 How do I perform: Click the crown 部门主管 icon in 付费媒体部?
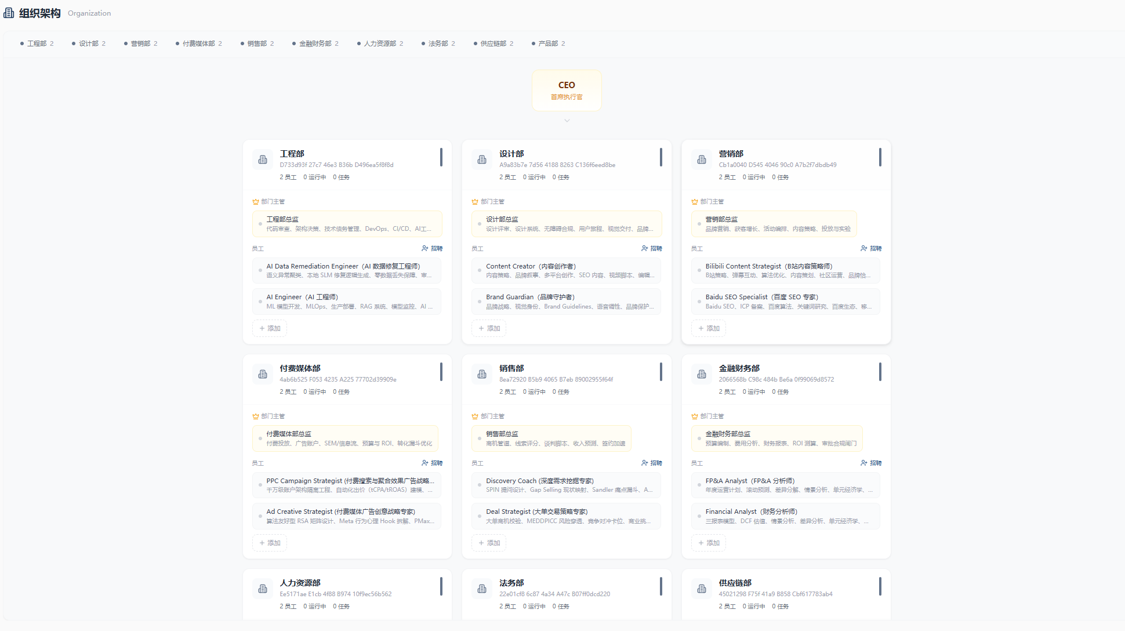pos(256,416)
